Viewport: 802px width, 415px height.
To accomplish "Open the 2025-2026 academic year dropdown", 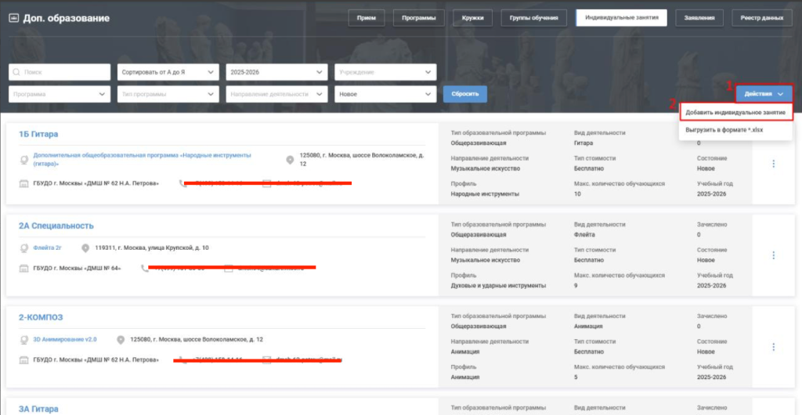I will [x=276, y=73].
